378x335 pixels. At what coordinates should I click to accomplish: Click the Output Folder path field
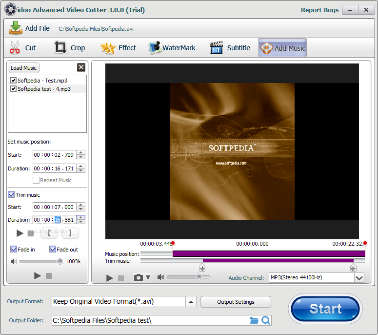click(x=150, y=320)
